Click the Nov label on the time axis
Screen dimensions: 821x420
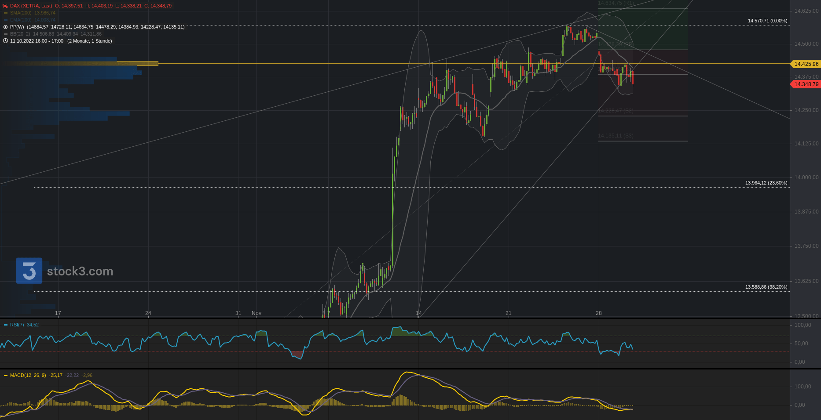[256, 313]
